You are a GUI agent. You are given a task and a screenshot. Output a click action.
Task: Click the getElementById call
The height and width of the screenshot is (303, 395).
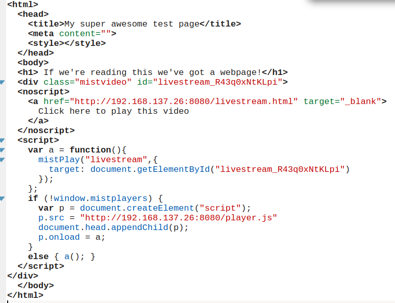click(220, 169)
